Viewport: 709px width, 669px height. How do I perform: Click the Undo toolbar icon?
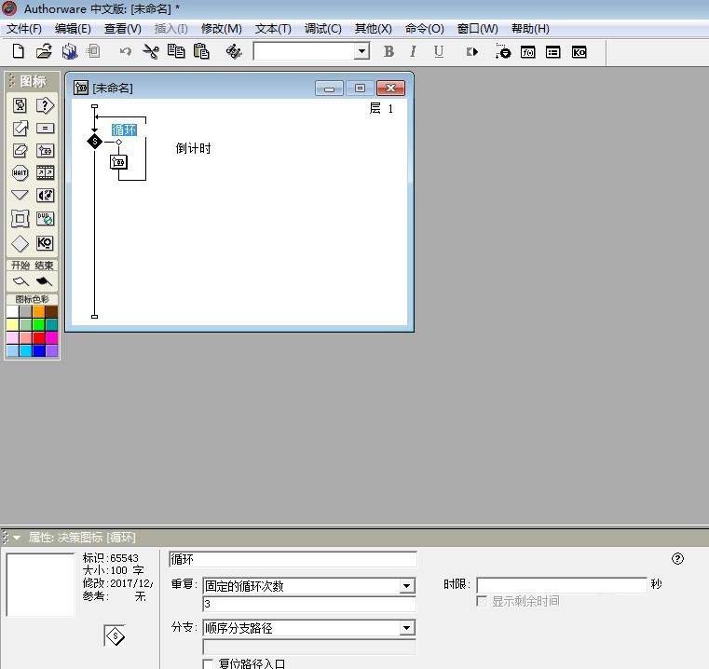point(125,51)
